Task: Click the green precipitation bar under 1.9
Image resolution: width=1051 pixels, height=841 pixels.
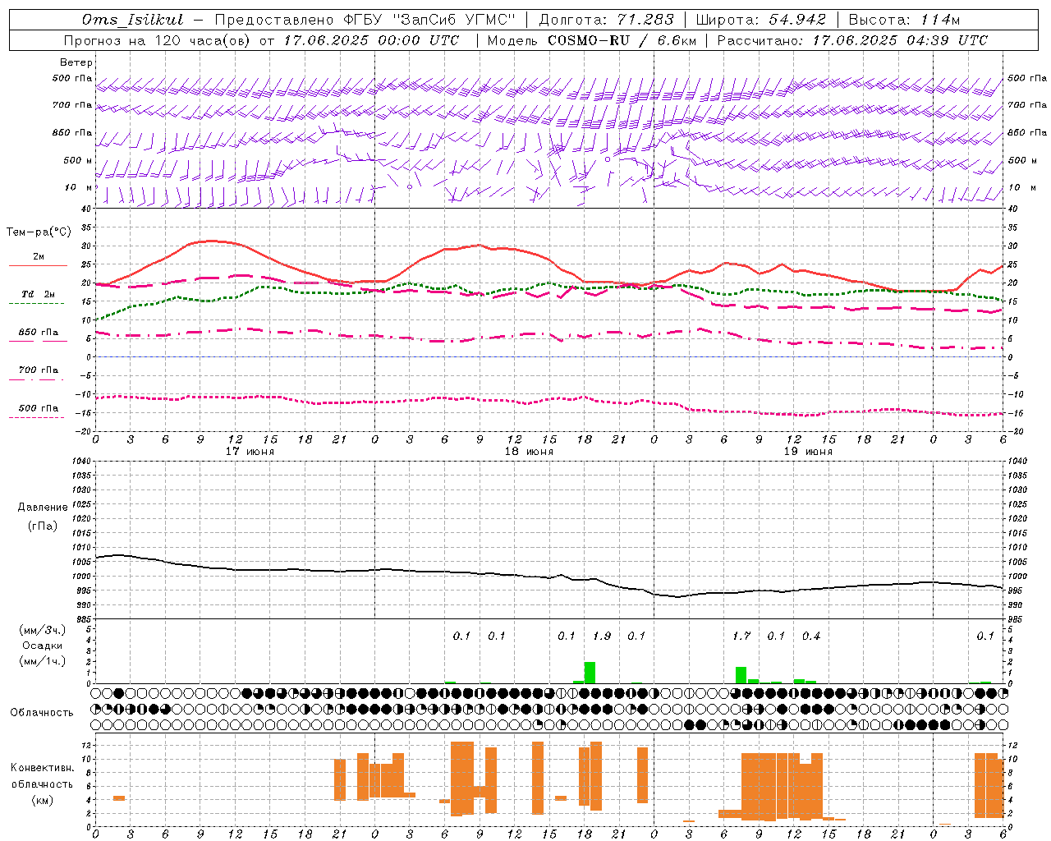Action: (590, 673)
